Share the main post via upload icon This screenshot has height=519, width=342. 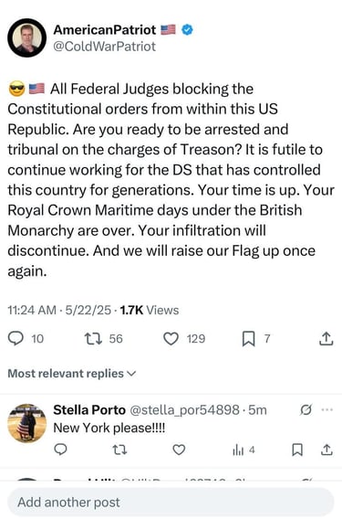(x=326, y=339)
